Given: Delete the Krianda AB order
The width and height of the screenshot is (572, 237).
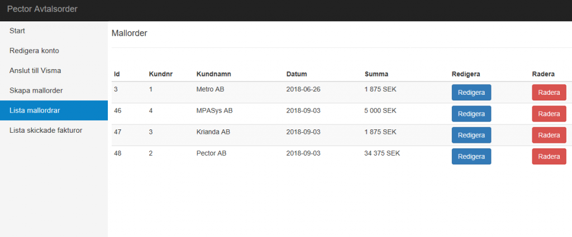Looking at the screenshot, I should pos(549,135).
